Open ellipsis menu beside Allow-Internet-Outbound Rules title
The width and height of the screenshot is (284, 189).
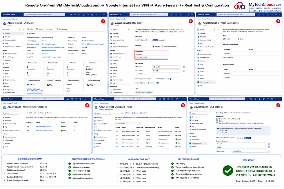135,107
